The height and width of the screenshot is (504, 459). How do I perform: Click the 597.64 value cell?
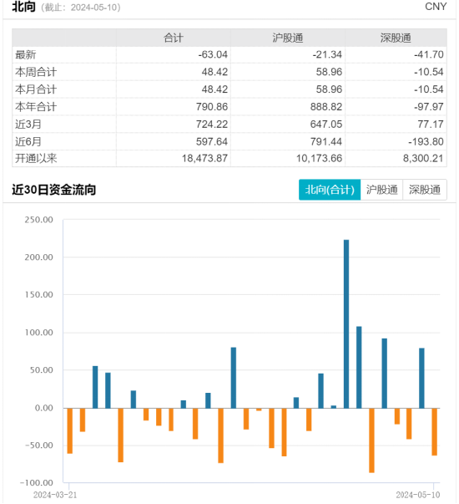pyautogui.click(x=212, y=141)
